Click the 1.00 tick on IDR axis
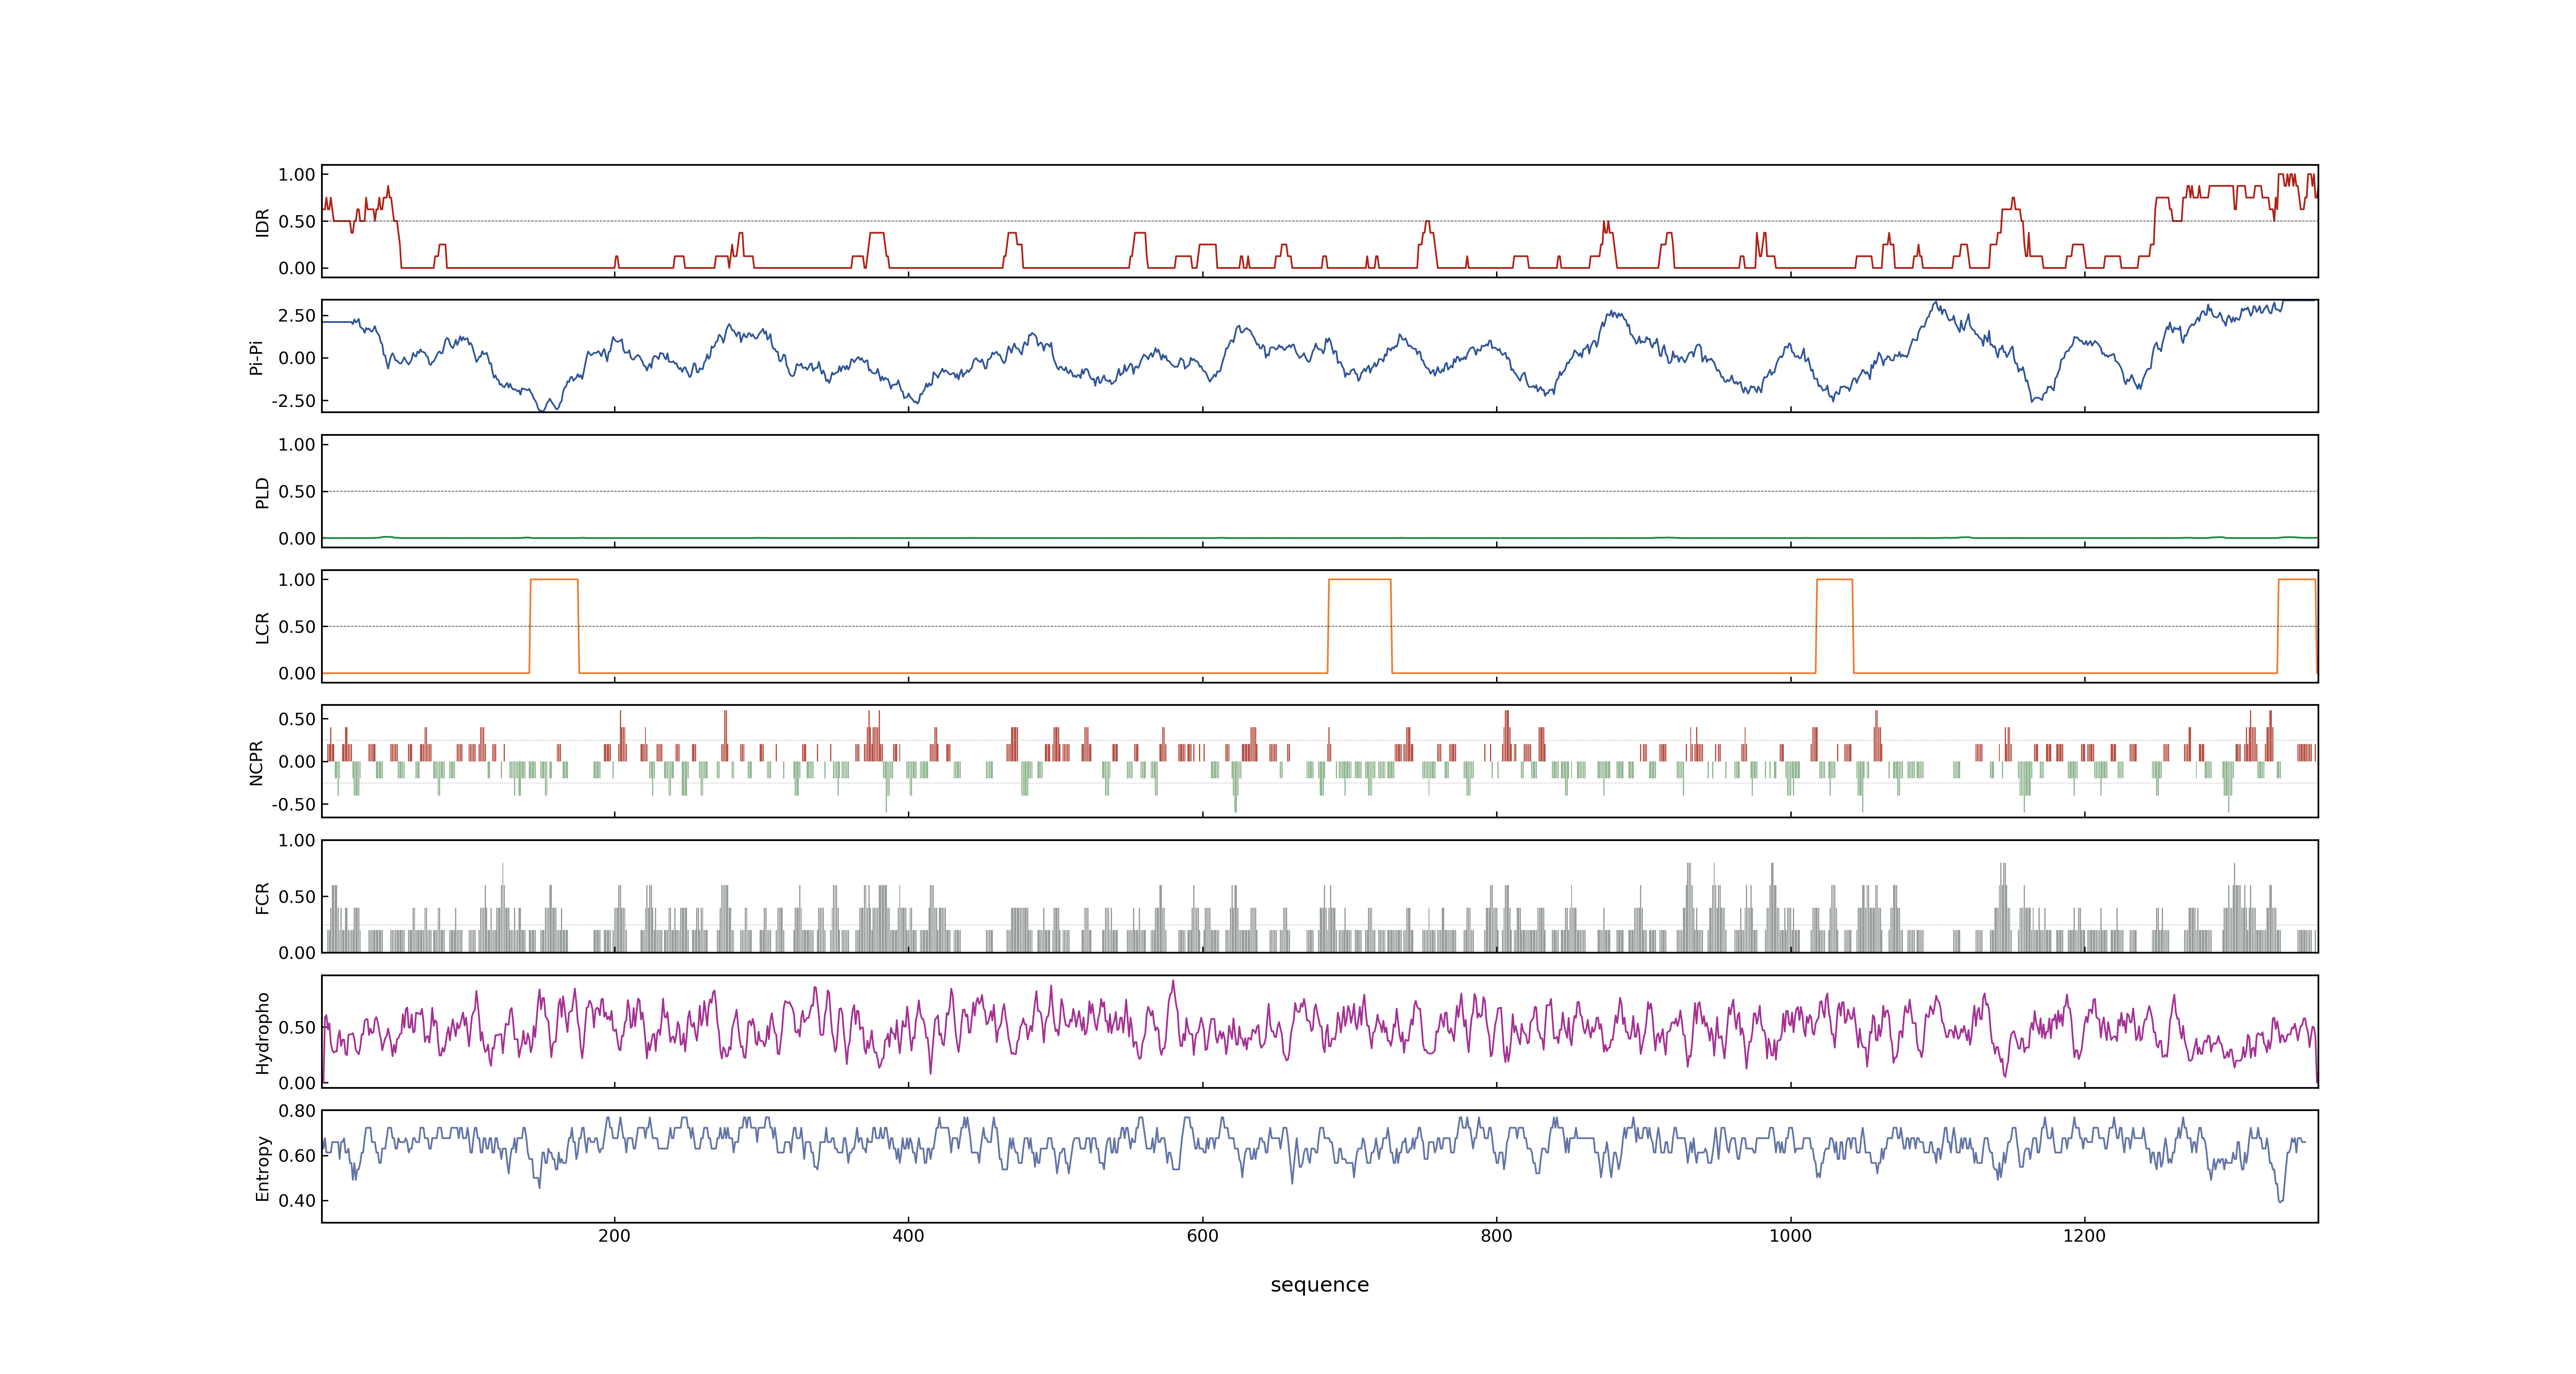The width and height of the screenshot is (2576, 1374). (297, 175)
